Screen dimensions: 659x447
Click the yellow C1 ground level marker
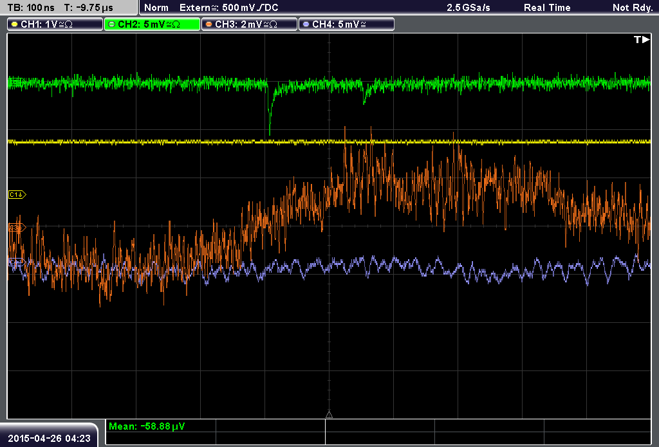[17, 194]
